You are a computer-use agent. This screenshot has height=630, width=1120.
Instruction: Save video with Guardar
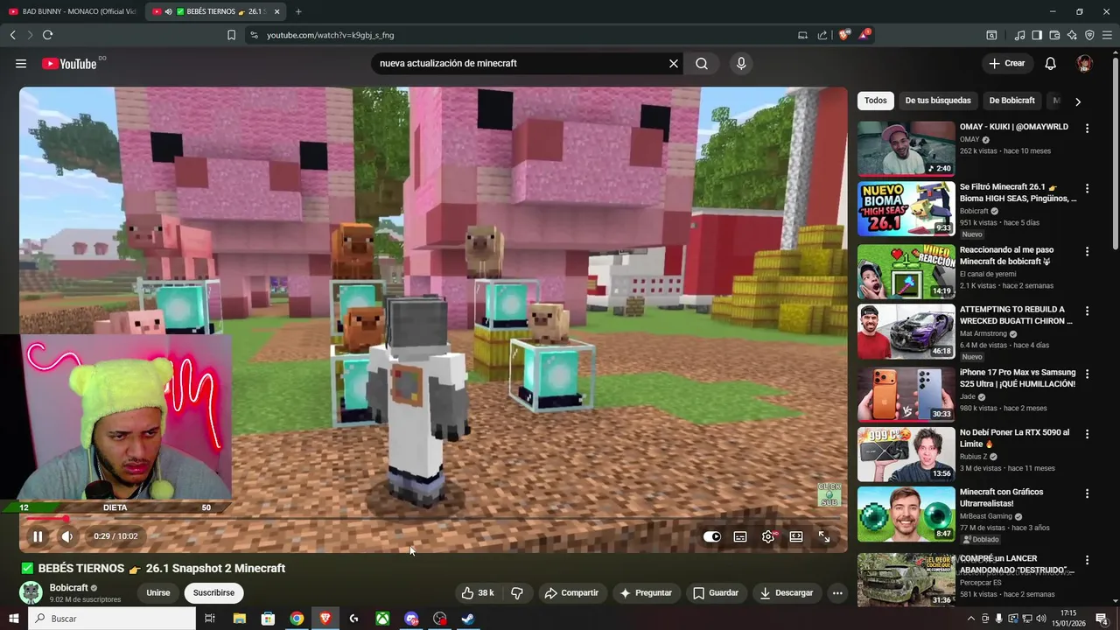click(x=716, y=592)
